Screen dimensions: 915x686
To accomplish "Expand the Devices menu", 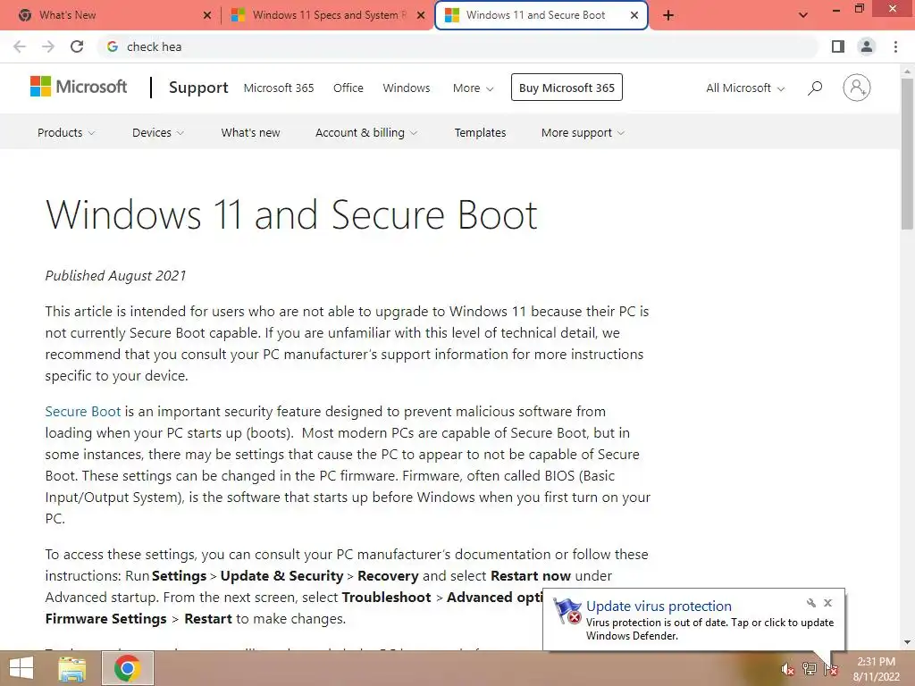I will tap(157, 133).
